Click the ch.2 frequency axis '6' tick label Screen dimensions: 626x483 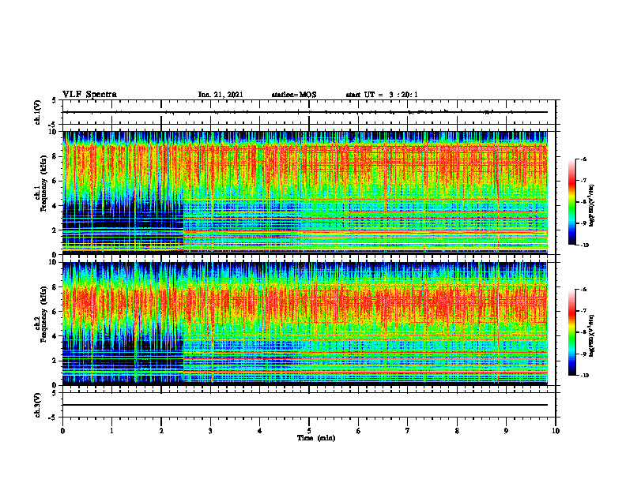click(x=55, y=312)
